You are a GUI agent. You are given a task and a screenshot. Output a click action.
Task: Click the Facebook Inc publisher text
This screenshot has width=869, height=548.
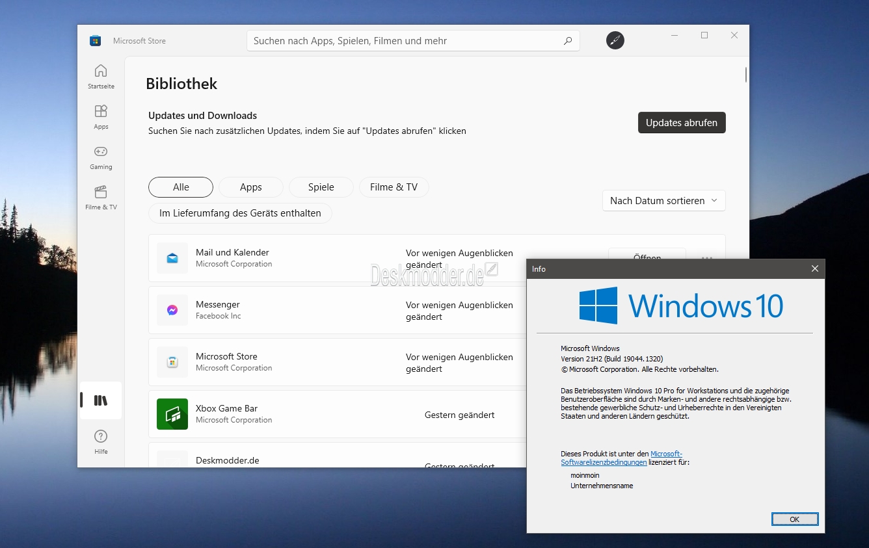click(219, 316)
